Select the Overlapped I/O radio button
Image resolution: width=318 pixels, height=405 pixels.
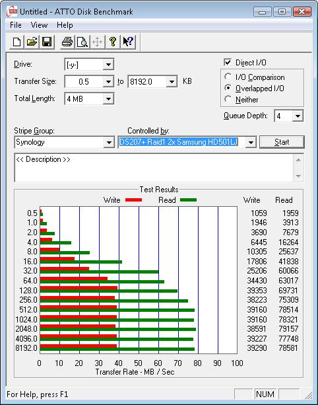pyautogui.click(x=228, y=88)
